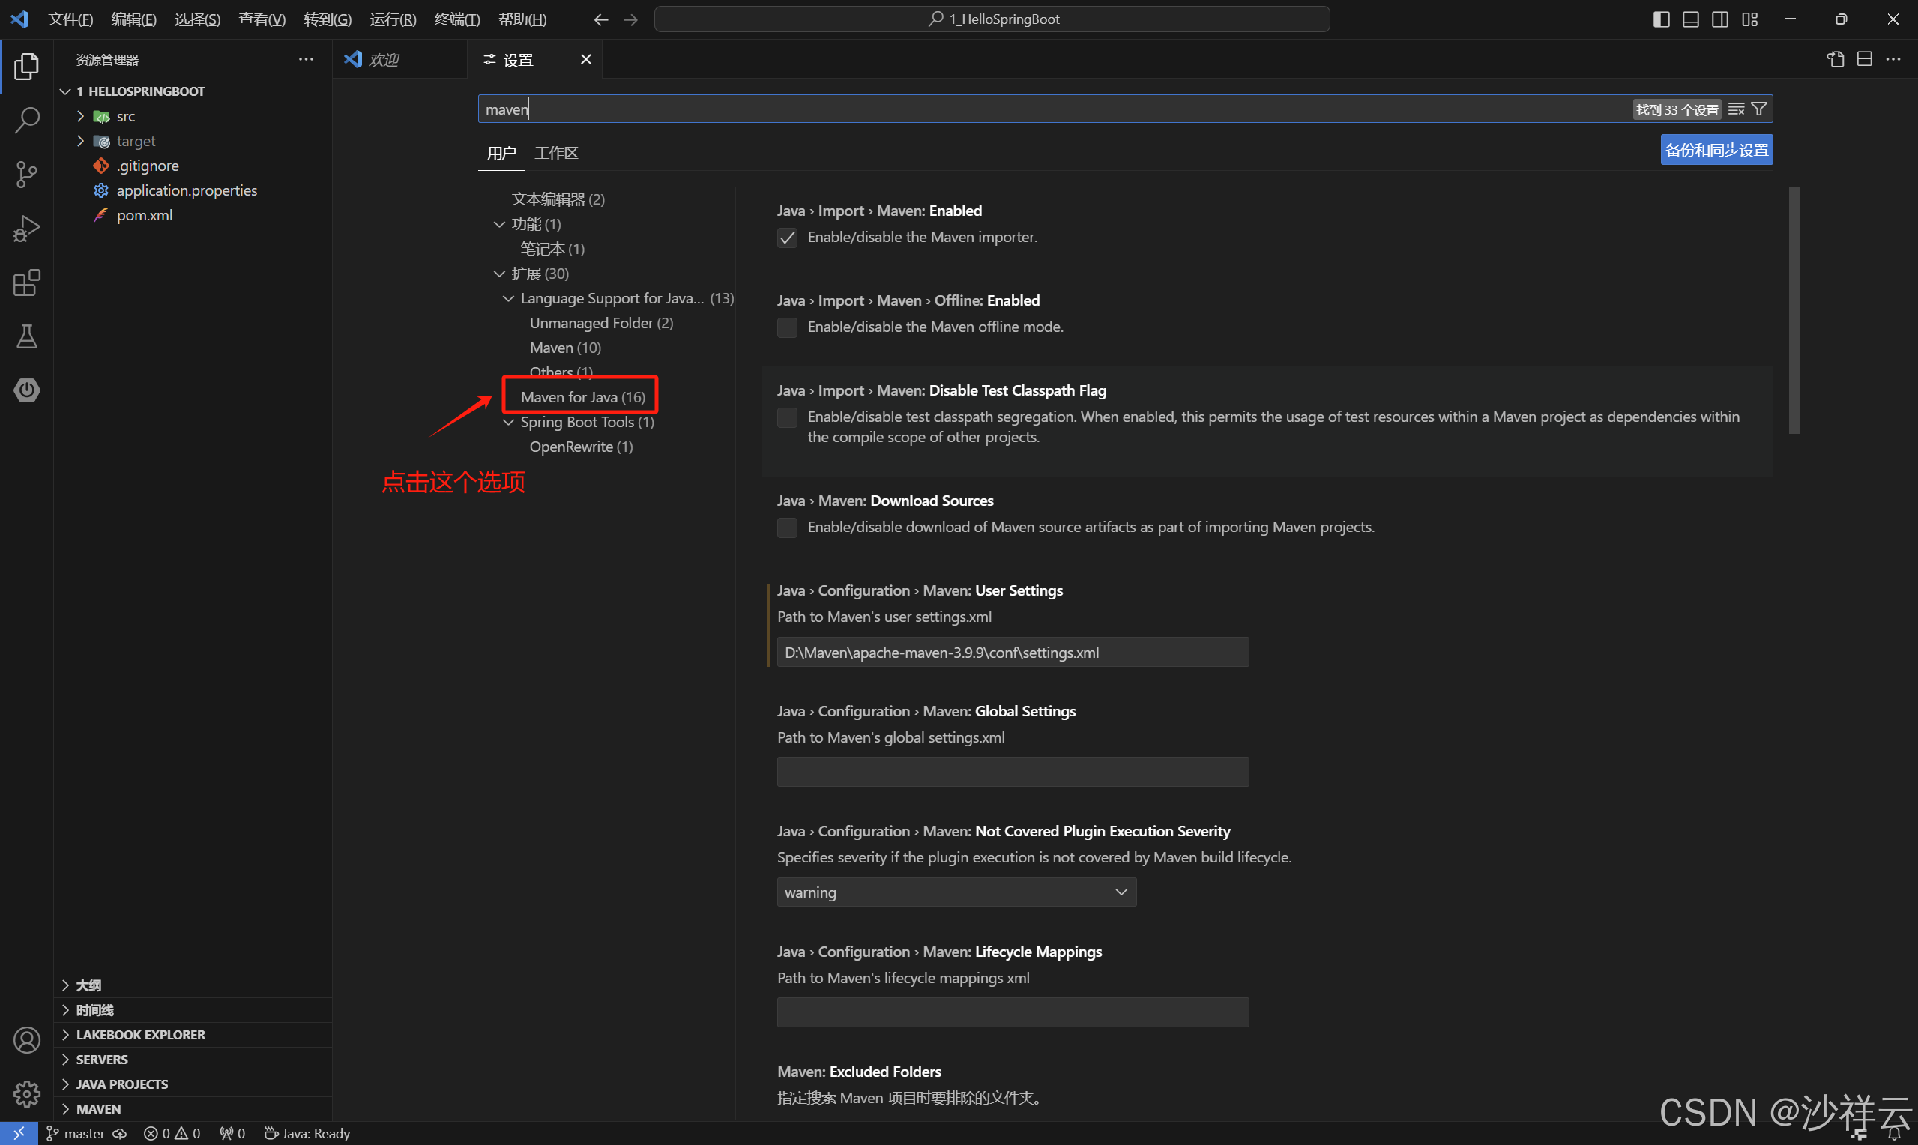
Task: Collapse Language Support for Java group
Action: pyautogui.click(x=508, y=297)
